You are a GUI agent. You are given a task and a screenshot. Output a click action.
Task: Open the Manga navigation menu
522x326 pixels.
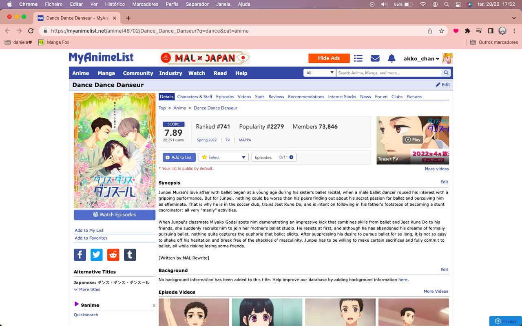[106, 73]
